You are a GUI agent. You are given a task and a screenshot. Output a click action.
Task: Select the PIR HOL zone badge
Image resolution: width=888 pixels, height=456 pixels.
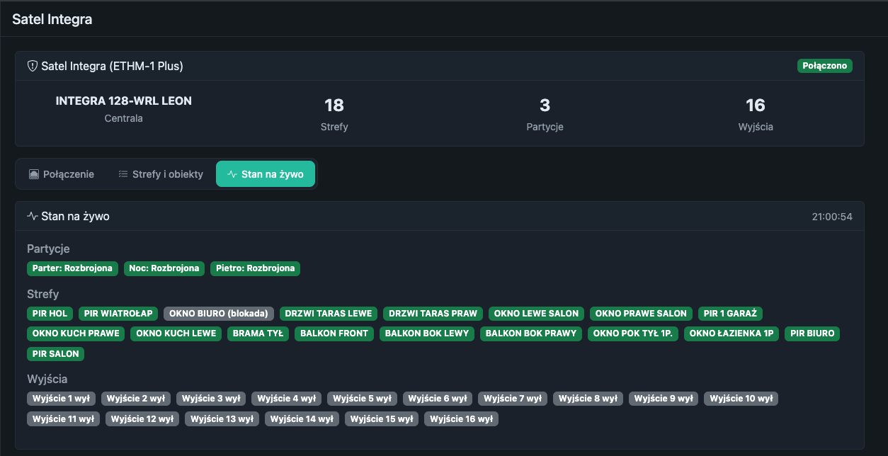pos(50,313)
